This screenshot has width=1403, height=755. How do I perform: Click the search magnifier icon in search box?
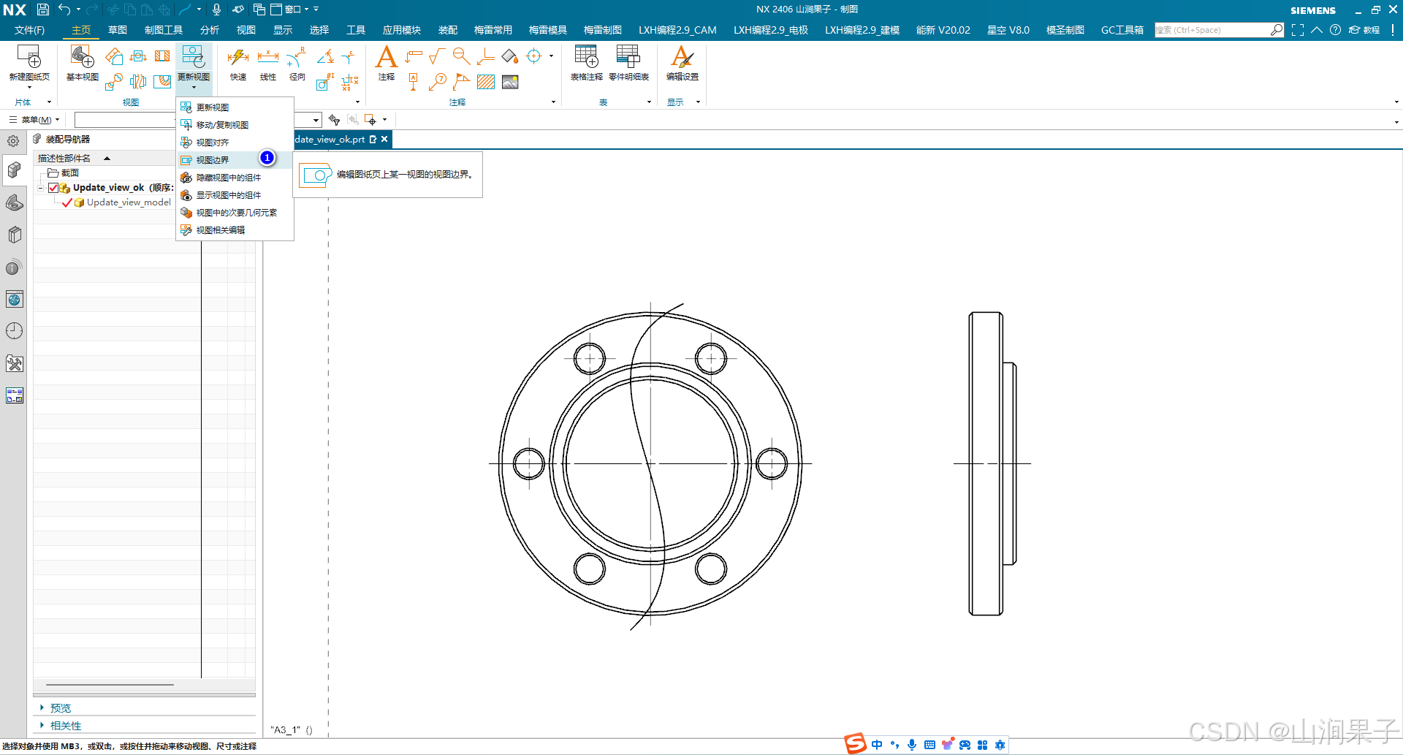point(1276,30)
